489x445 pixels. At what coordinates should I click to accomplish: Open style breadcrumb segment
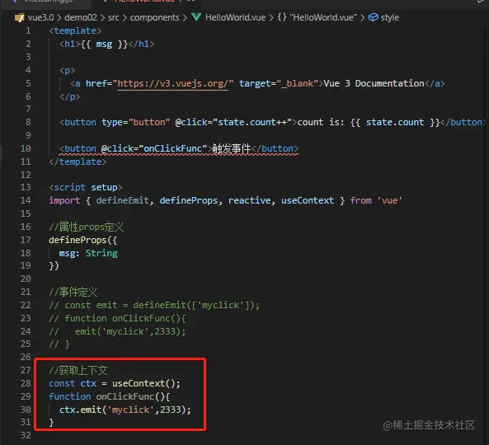pyautogui.click(x=390, y=17)
